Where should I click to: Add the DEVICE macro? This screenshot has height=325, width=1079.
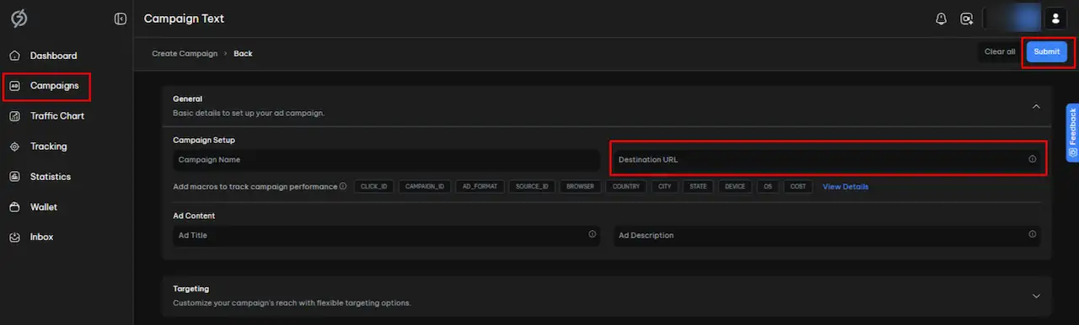[735, 186]
